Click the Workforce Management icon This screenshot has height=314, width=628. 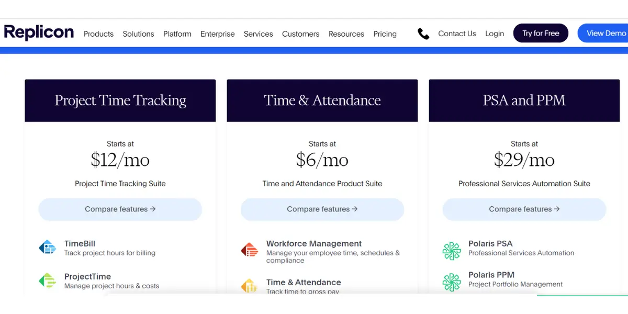tap(250, 249)
